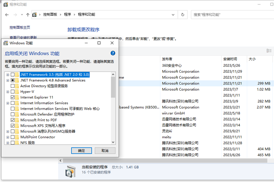Click the refresh button beside address bar
Screen dimensions: 274x182
pyautogui.click(x=183, y=15)
